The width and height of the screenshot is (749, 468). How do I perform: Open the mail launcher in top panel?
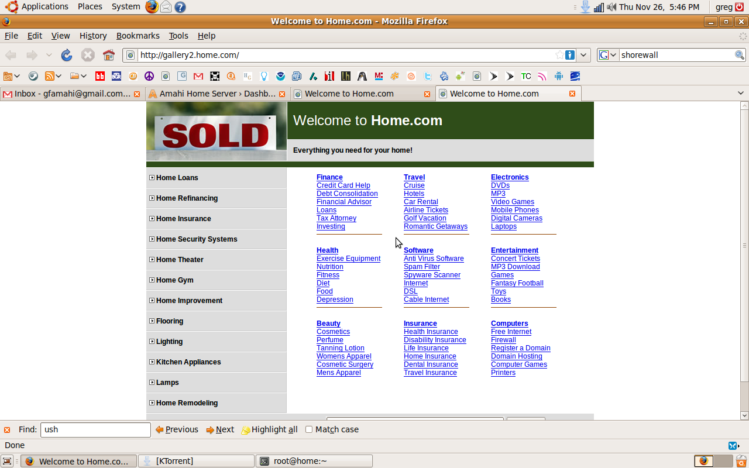point(166,7)
